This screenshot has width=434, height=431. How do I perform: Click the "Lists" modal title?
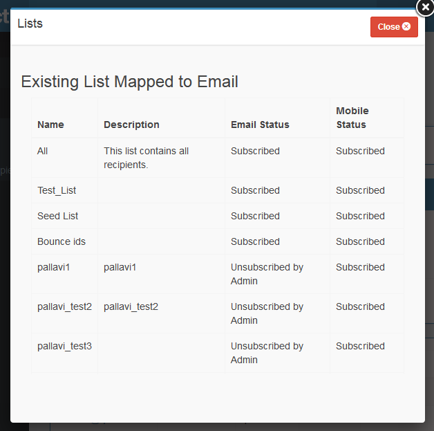(30, 24)
